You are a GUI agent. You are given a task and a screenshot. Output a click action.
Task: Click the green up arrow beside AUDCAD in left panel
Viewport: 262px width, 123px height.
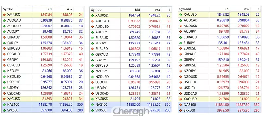tap(4, 20)
